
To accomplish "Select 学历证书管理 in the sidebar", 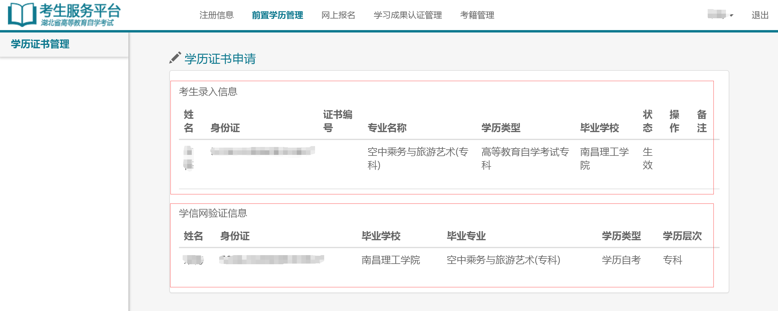I will coord(40,44).
